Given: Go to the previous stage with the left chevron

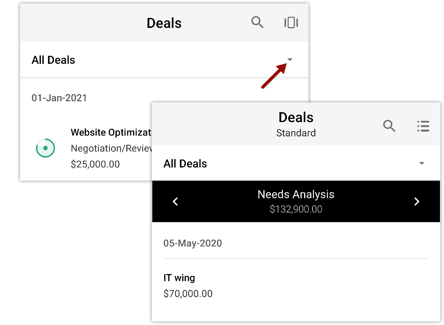Looking at the screenshot, I should tap(175, 201).
